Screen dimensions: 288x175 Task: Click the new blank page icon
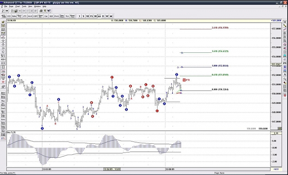[x=12, y=11]
